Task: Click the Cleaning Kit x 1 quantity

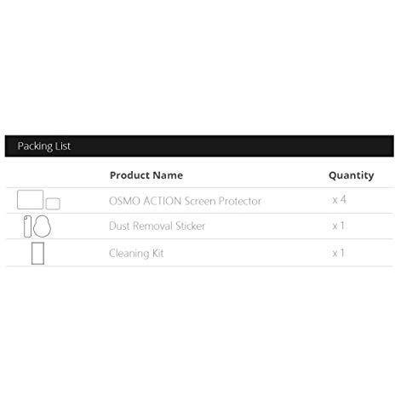Action: click(339, 253)
